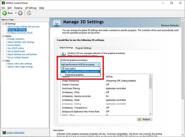This screenshot has height=137, width=185.
Task: Click the NVIDIA logo in title bar
Action: click(3, 3)
